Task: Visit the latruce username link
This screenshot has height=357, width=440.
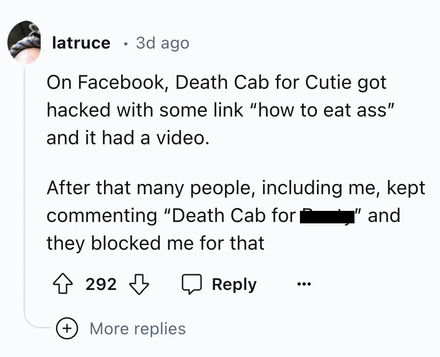Action: pos(81,43)
